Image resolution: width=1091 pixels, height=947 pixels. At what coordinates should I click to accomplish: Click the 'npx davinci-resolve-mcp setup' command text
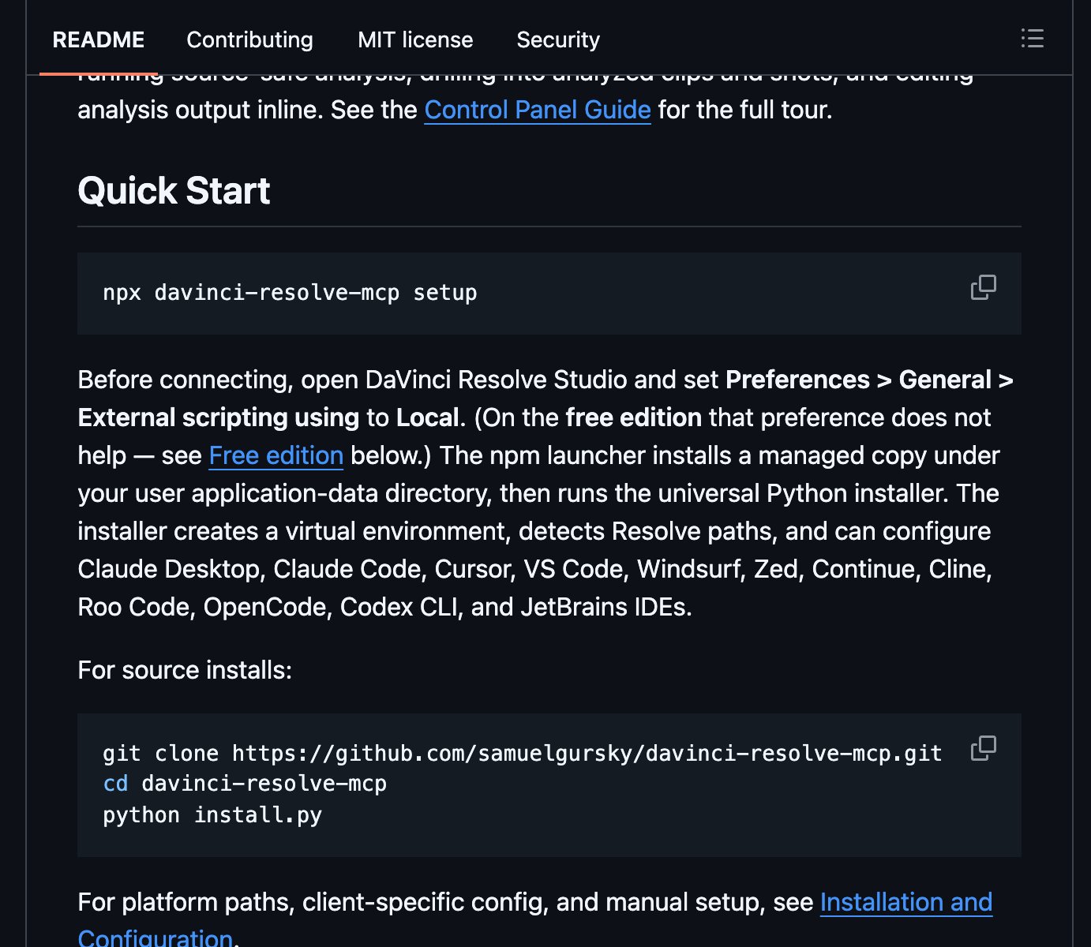(290, 293)
